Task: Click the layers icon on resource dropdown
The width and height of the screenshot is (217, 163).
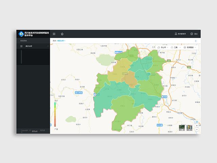Action: 184,48
